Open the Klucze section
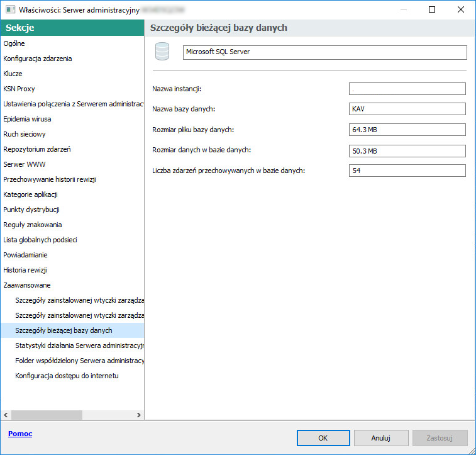The height and width of the screenshot is (455, 476). click(13, 74)
